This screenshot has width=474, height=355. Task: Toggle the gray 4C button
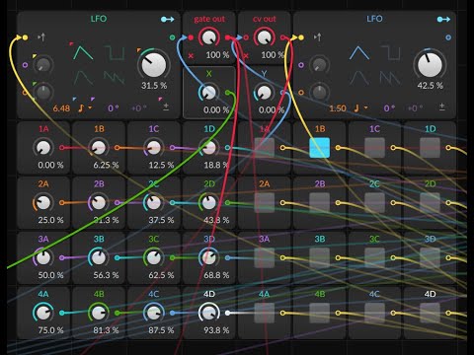(374, 313)
